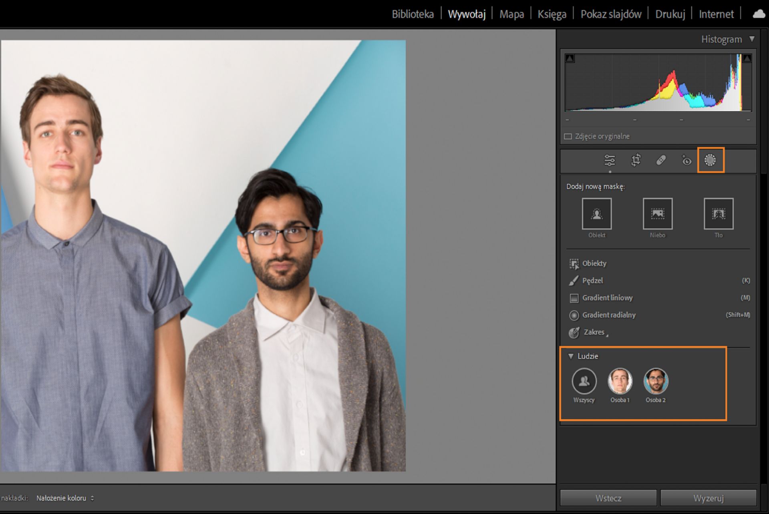Screen dimensions: 769x514
Task: Open the Nałożenie koloru overlay dropdown
Action: click(x=65, y=498)
